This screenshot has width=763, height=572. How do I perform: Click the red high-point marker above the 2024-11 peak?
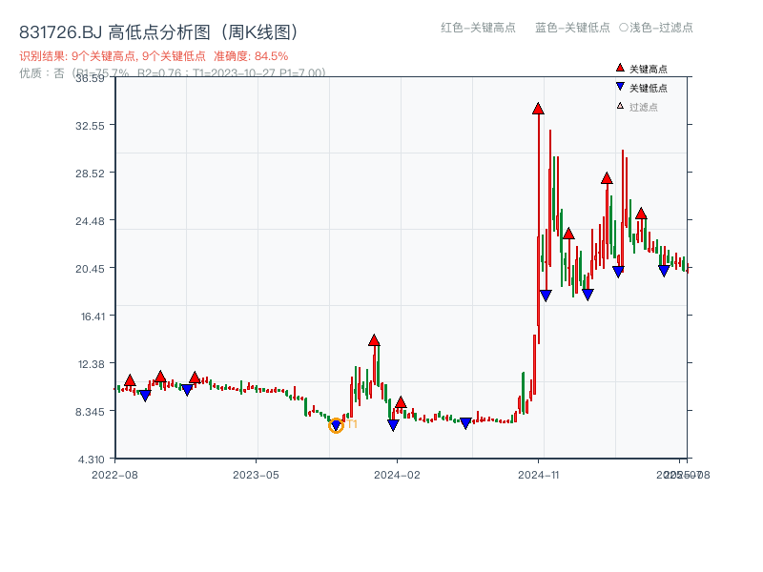(538, 108)
